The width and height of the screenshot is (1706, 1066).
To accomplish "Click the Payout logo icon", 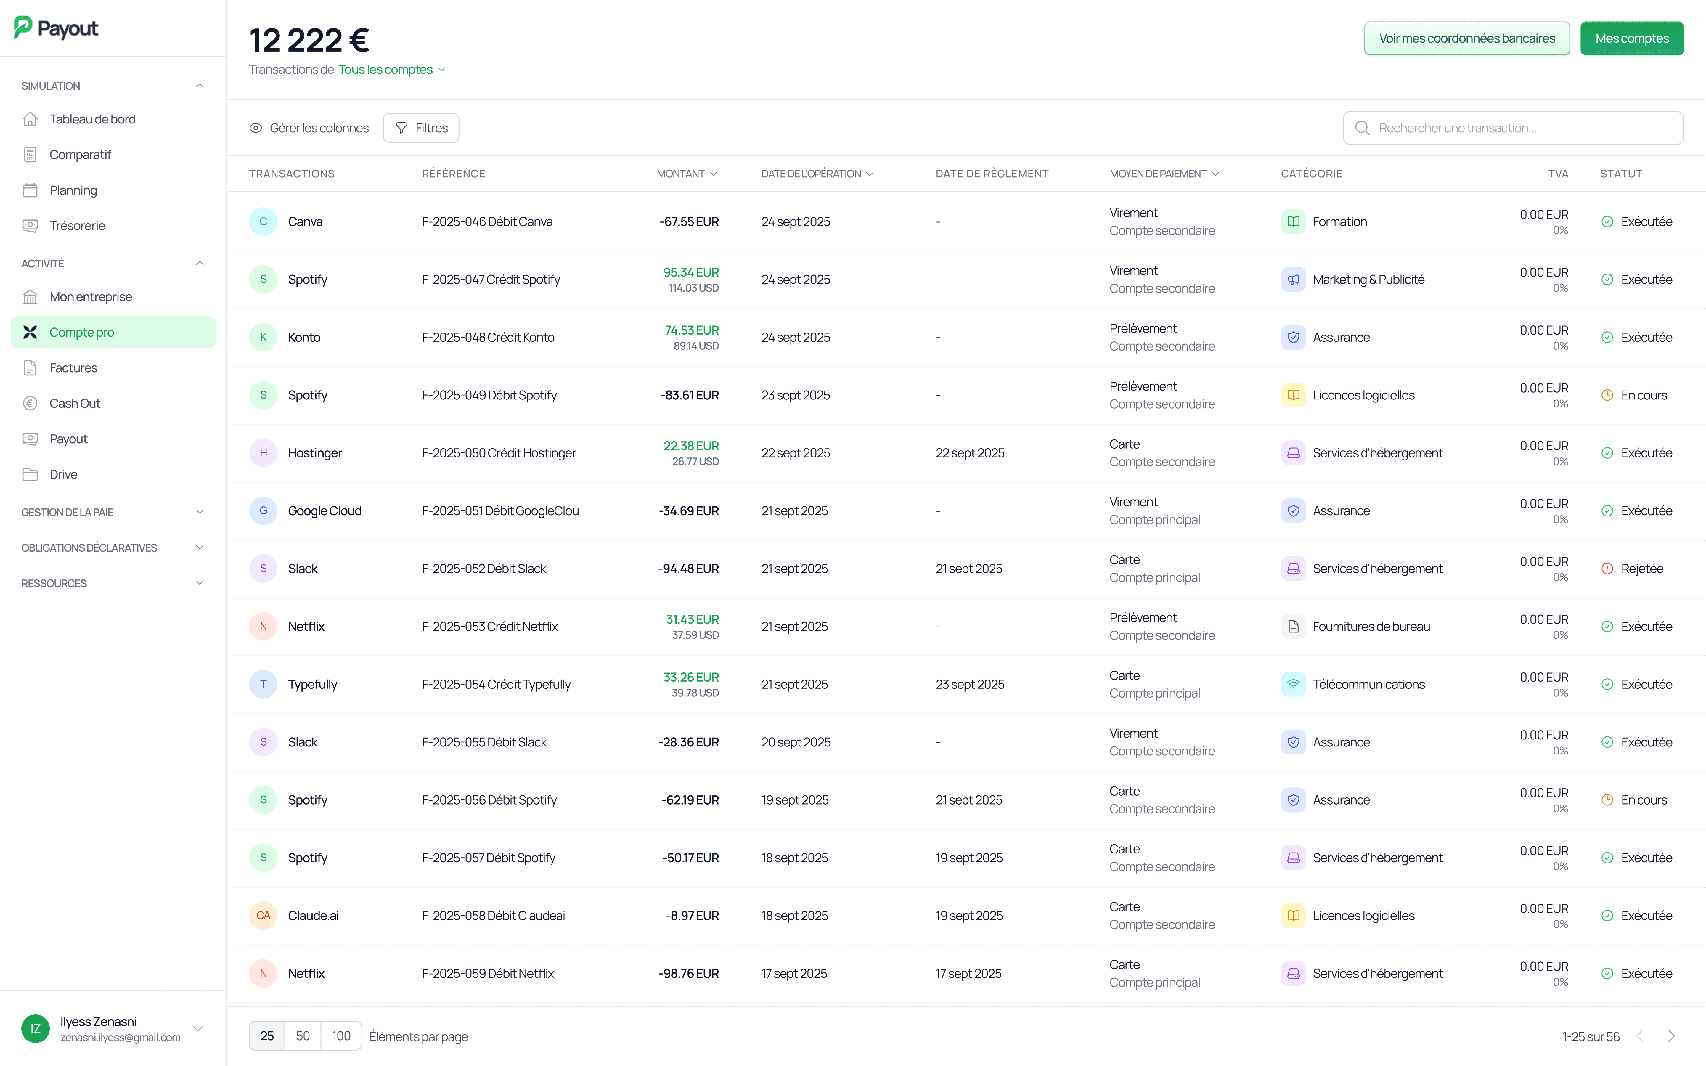I will (23, 28).
